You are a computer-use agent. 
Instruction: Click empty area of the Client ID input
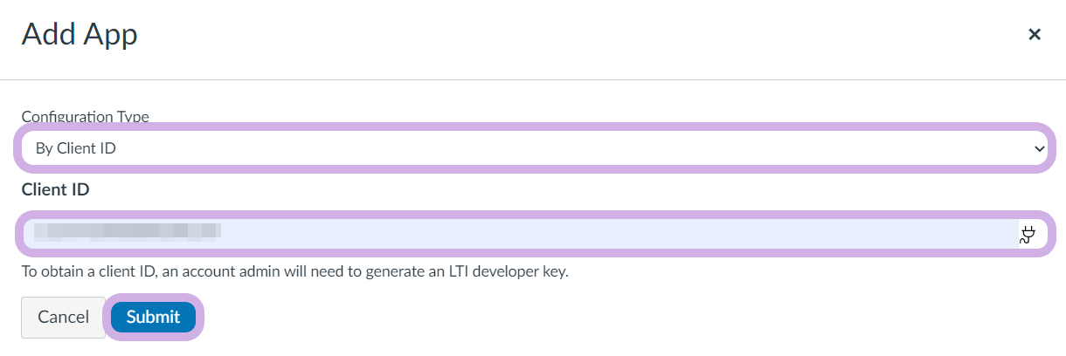(612, 234)
